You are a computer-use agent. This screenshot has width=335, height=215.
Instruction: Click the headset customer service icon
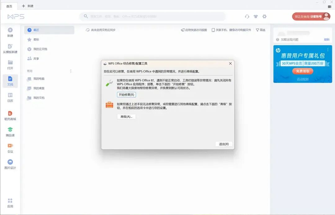point(247,16)
